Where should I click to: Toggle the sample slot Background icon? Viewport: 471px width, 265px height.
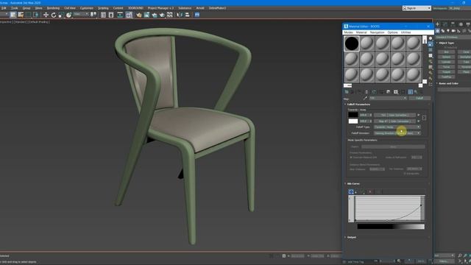tap(431, 50)
